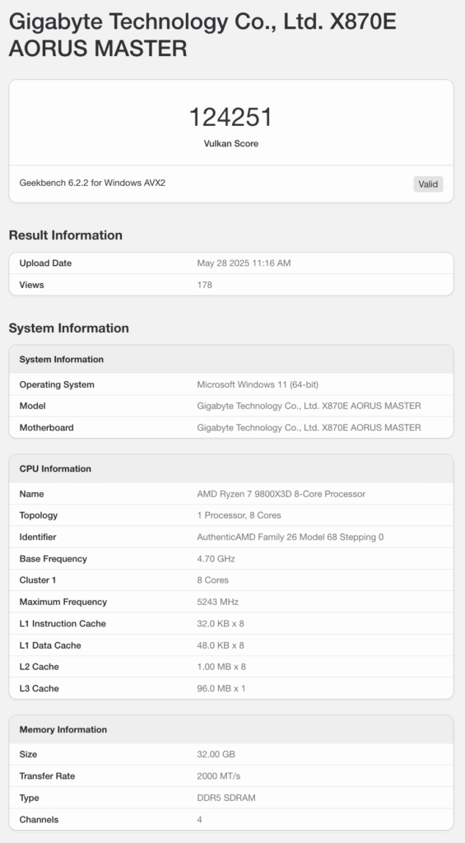The image size is (465, 843).
Task: Click the L3 Cache 96.0 MB value
Action: click(x=221, y=688)
